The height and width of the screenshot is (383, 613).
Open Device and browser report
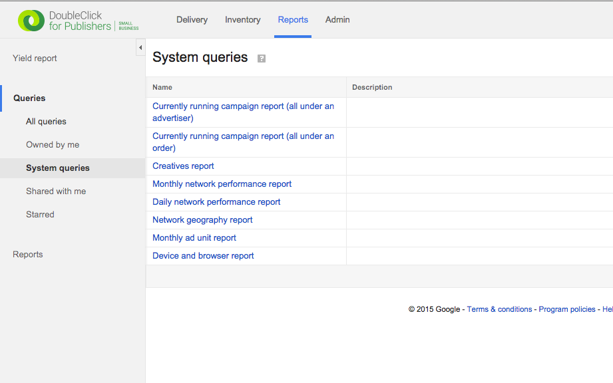pyautogui.click(x=203, y=256)
